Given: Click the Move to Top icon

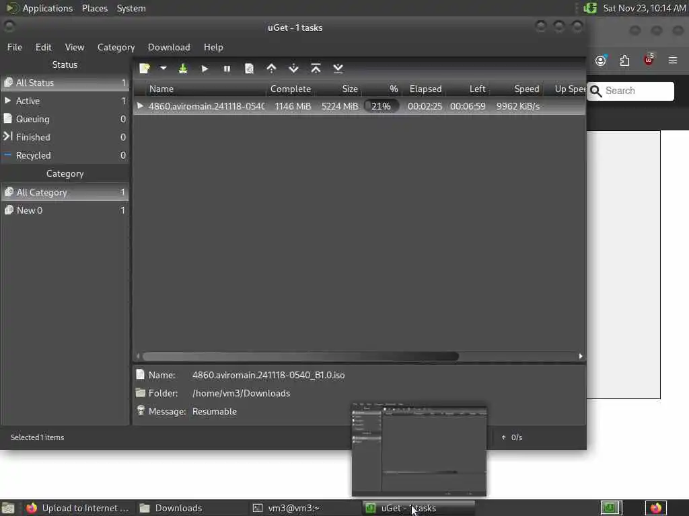Looking at the screenshot, I should click(x=316, y=69).
